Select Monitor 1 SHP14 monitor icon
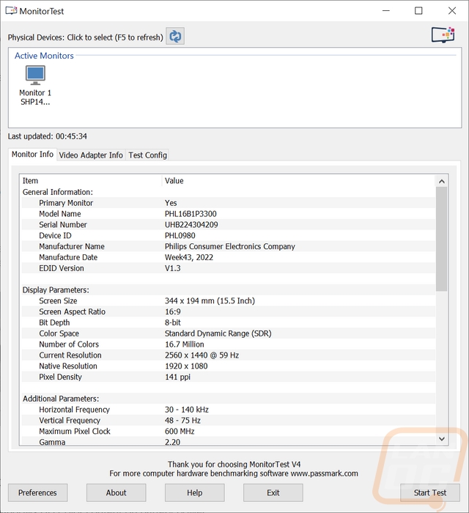469x513 pixels. (35, 86)
